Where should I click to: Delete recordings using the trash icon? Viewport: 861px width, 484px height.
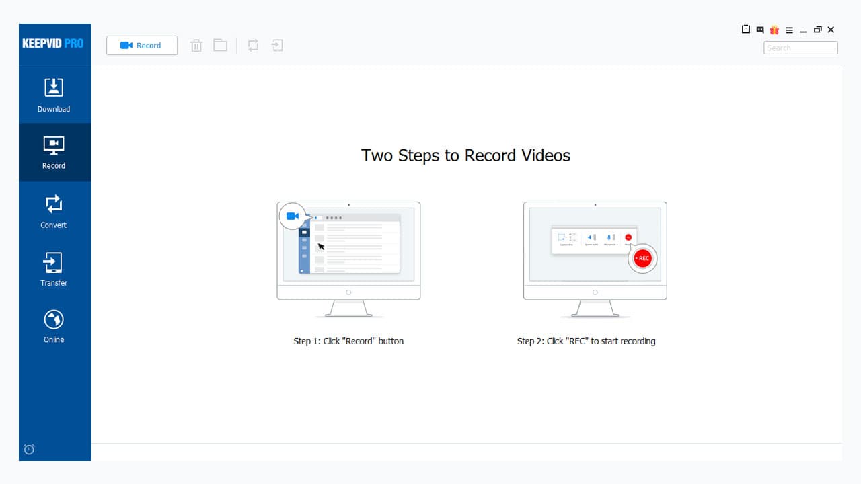coord(196,45)
